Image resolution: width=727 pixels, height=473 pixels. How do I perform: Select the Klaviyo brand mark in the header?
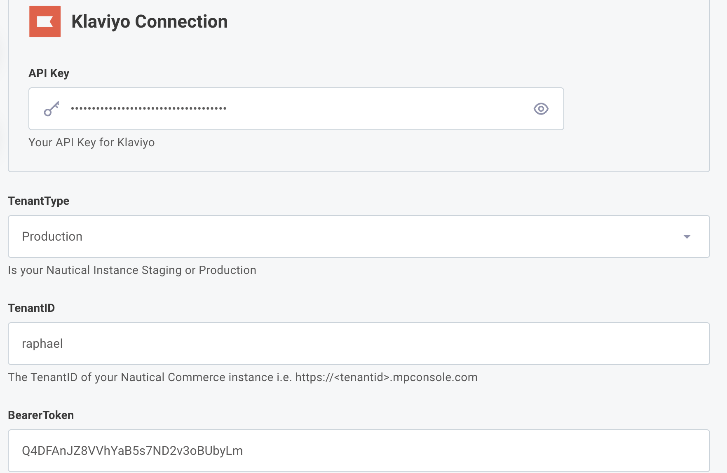click(x=44, y=21)
